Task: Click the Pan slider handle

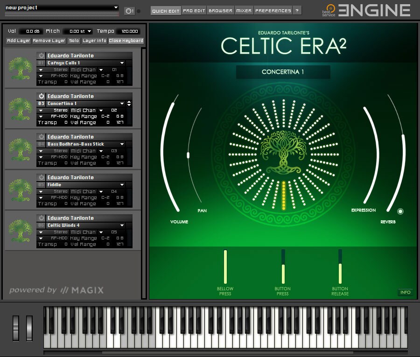Action: click(188, 155)
